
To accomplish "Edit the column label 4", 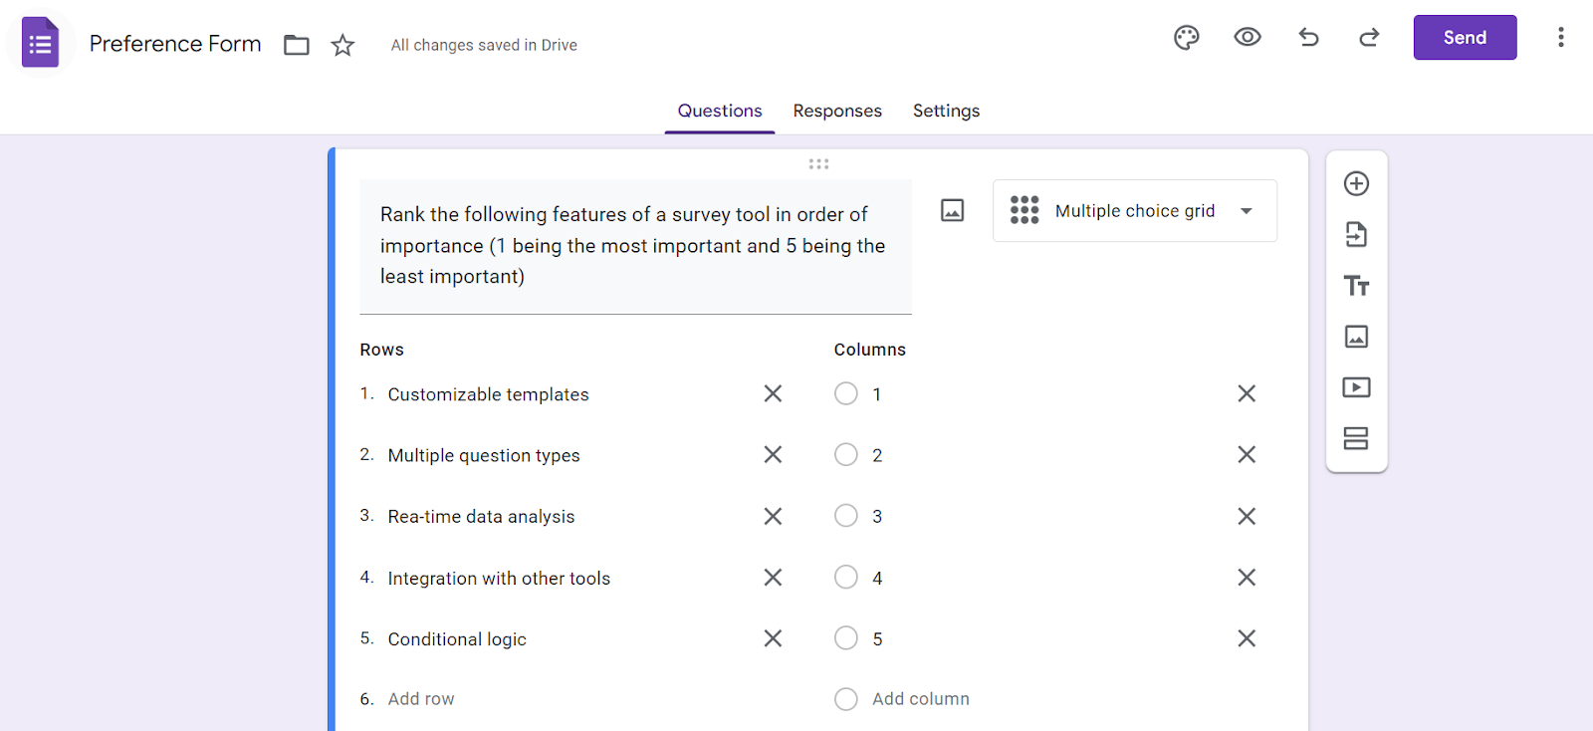I will 877,578.
